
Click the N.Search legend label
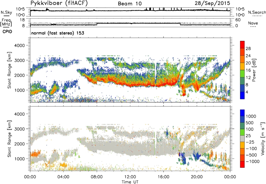pos(257,12)
